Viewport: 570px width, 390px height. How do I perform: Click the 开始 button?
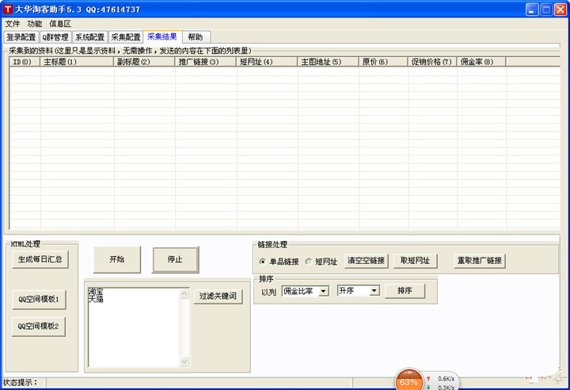117,259
